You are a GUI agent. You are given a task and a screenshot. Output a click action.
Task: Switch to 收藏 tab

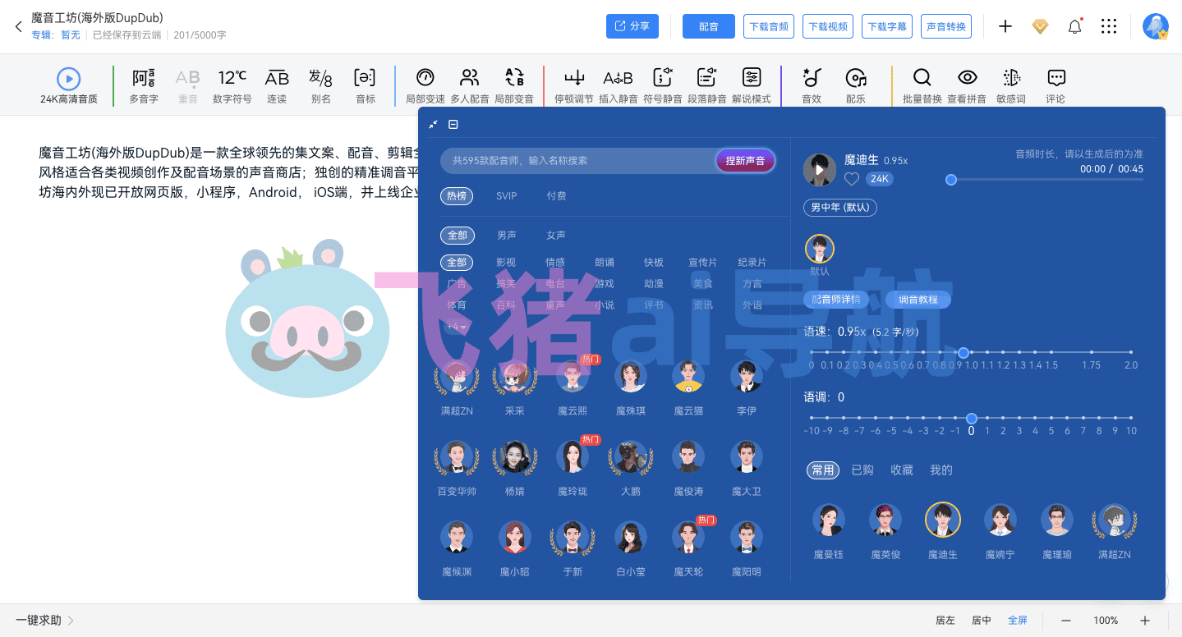click(902, 470)
